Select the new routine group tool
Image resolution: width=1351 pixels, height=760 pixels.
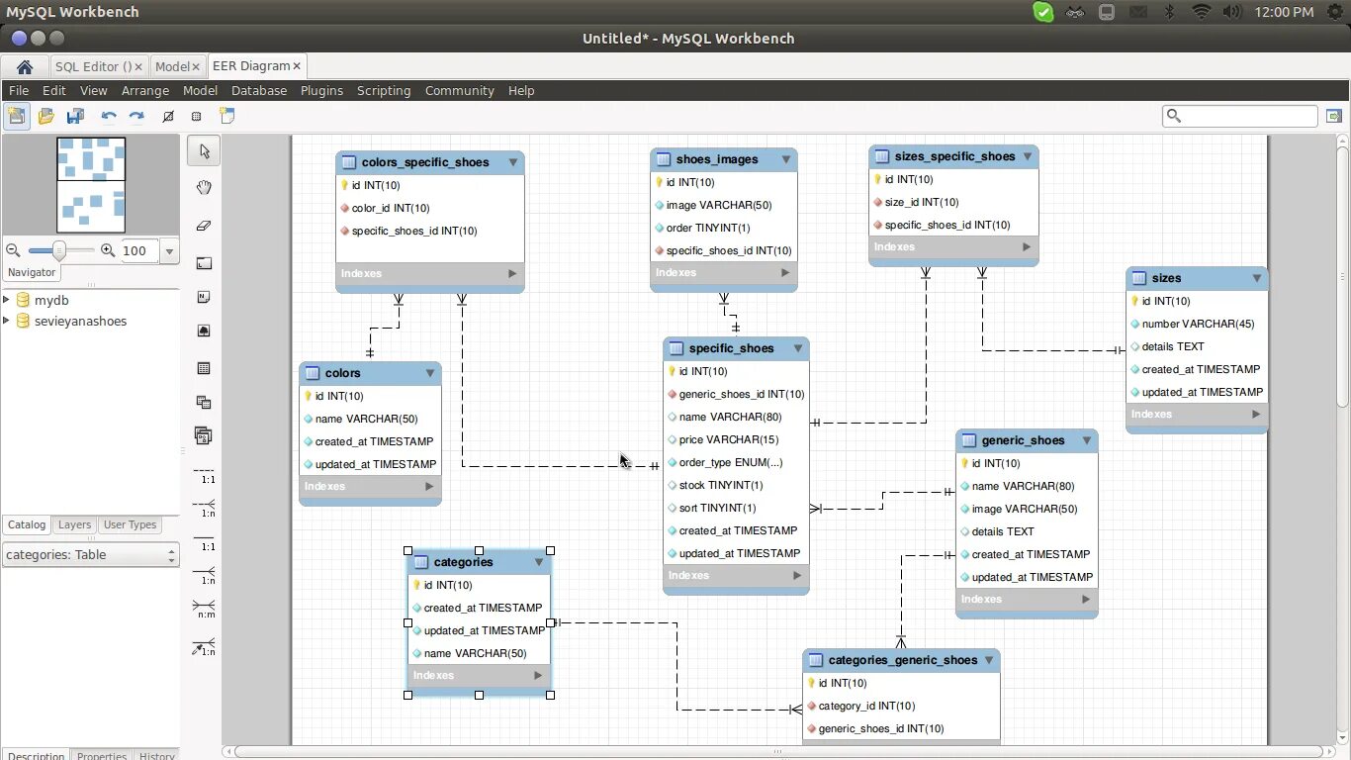pyautogui.click(x=204, y=435)
